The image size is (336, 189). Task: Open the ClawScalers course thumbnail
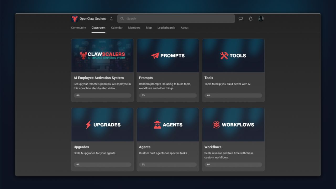click(102, 56)
